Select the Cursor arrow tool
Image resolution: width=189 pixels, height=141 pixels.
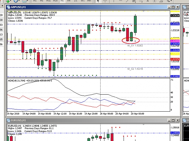(x=98, y=1)
